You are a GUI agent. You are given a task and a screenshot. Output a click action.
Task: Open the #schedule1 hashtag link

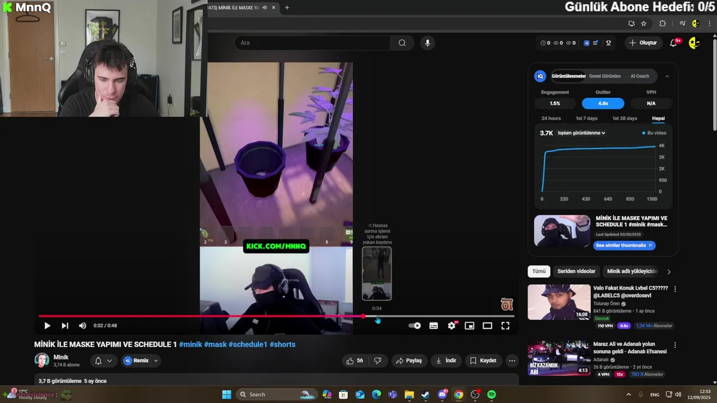point(248,345)
